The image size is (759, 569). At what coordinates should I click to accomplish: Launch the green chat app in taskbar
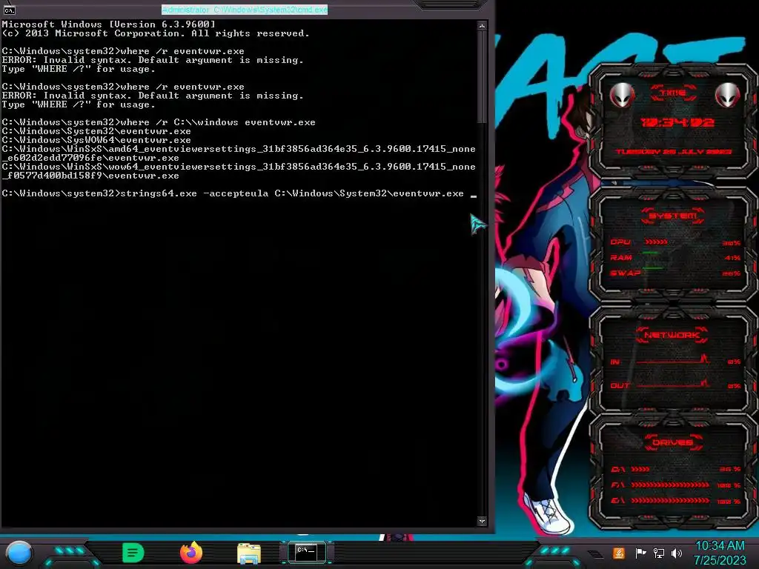pyautogui.click(x=133, y=553)
